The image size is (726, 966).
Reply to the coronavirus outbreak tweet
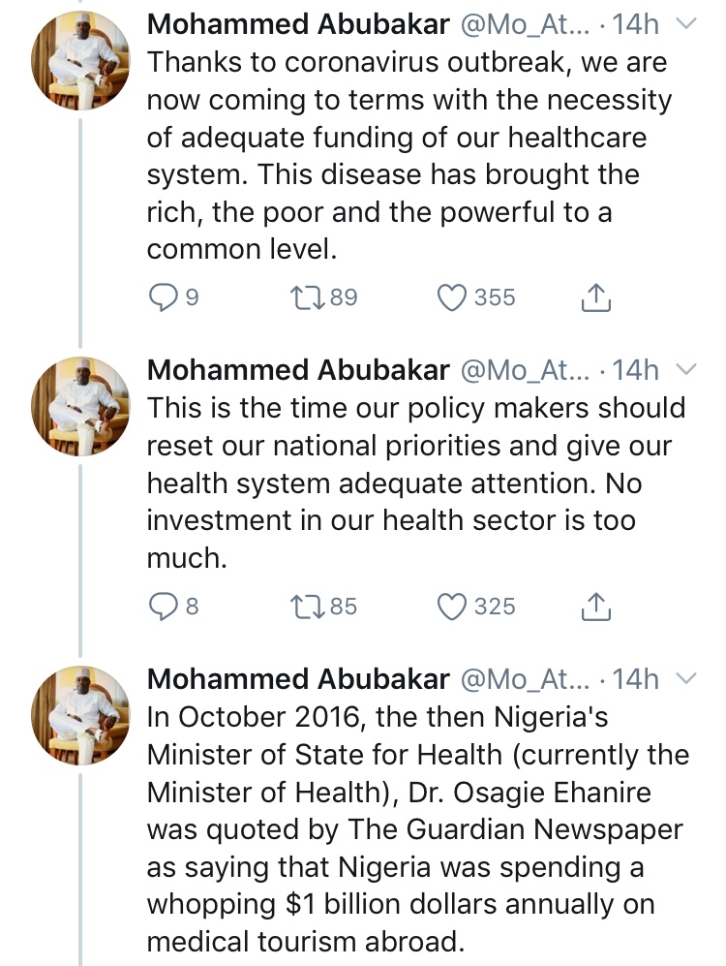coord(163,297)
